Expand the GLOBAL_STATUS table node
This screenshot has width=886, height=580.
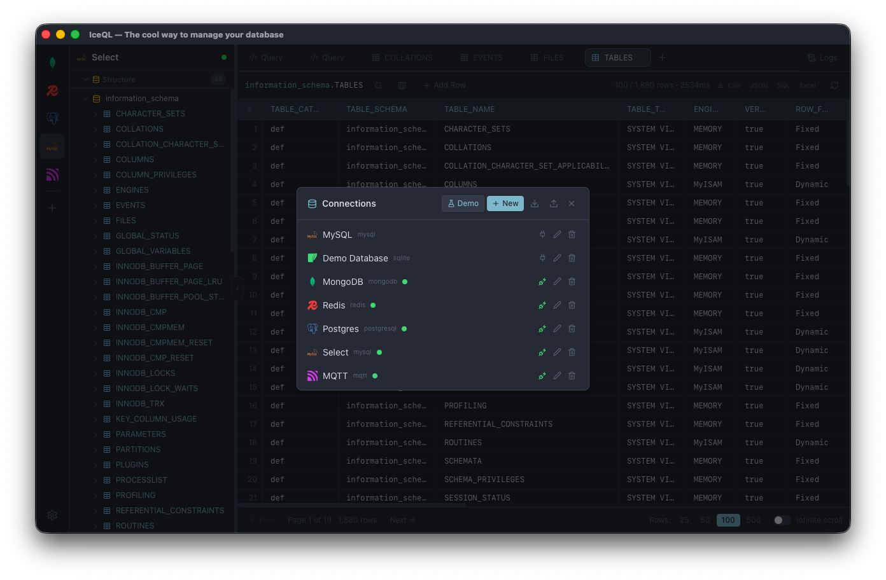(x=96, y=236)
